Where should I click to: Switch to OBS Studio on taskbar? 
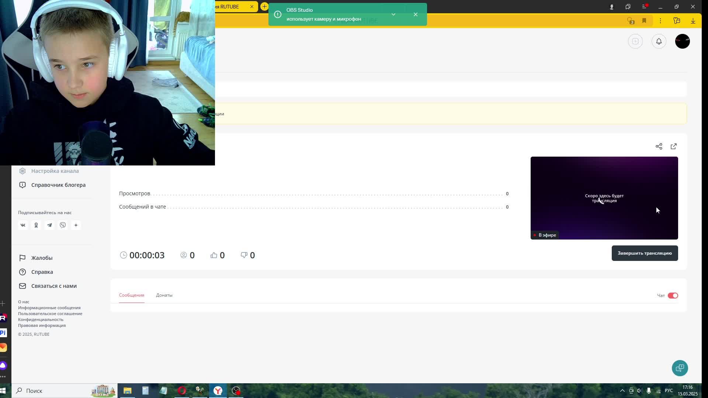[x=236, y=391]
